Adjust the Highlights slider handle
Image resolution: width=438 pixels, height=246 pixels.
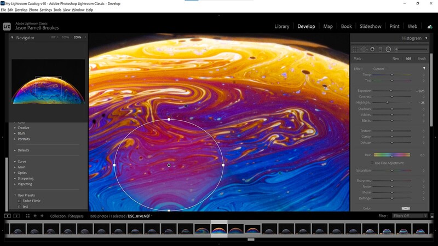(387, 103)
